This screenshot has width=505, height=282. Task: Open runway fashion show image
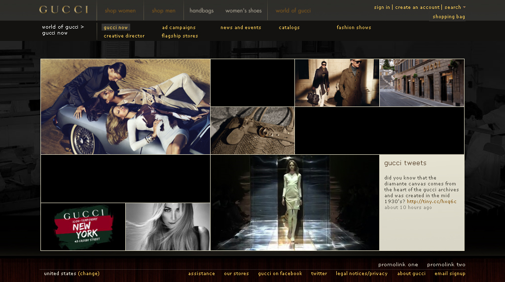[x=295, y=203]
